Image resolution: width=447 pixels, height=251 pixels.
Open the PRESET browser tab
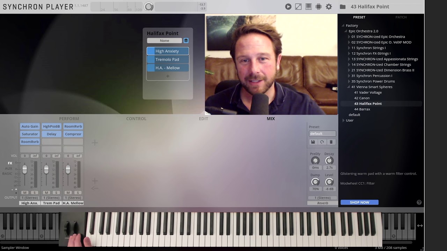(359, 17)
